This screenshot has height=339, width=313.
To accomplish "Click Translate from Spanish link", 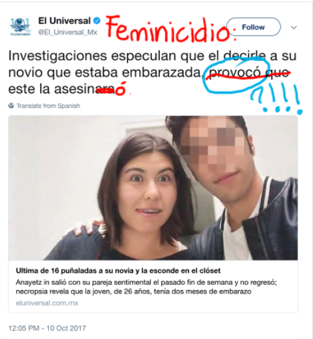I will click(x=48, y=106).
